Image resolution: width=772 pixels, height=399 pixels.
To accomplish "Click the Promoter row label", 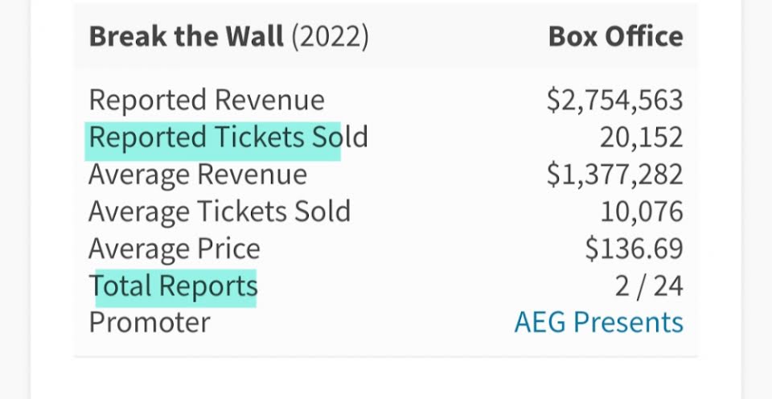I will click(150, 323).
